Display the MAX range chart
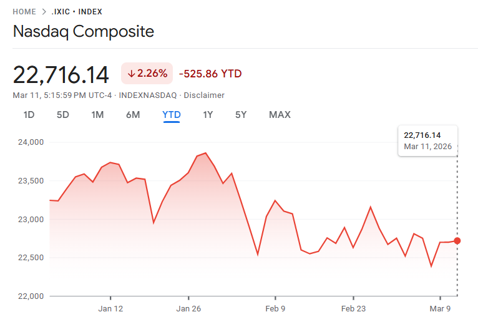This screenshot has width=478, height=322. 280,115
